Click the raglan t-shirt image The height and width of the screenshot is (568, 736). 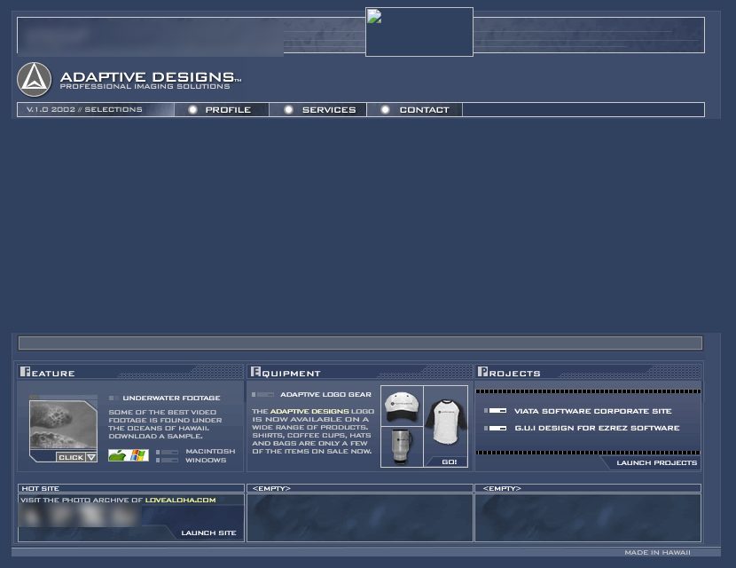click(x=445, y=422)
